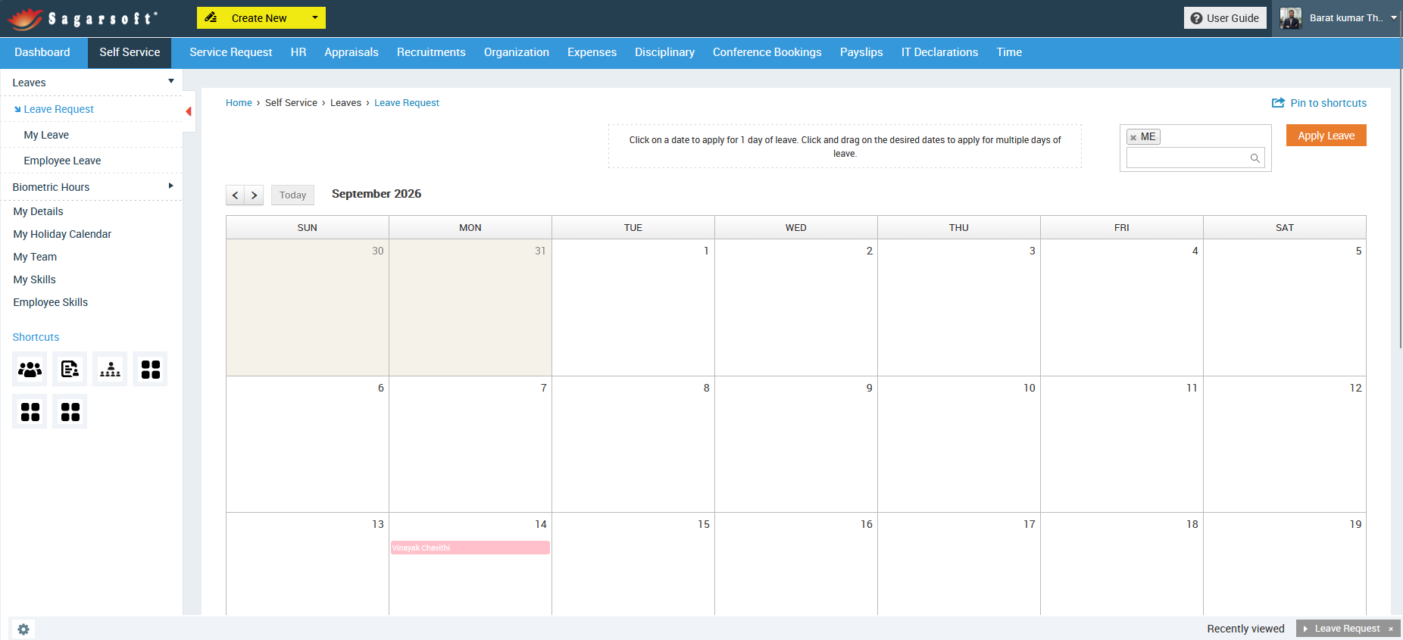Click the Apply Leave button

point(1326,136)
